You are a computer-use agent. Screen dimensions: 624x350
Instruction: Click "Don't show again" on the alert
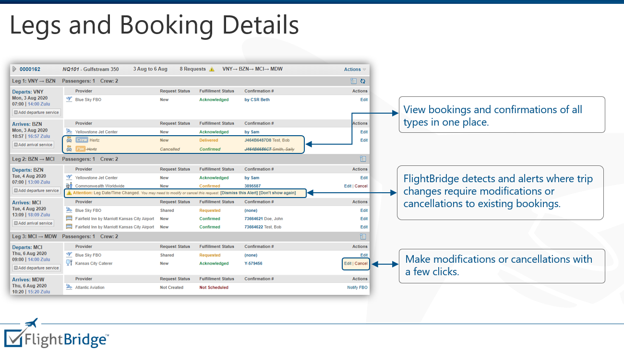coord(278,193)
